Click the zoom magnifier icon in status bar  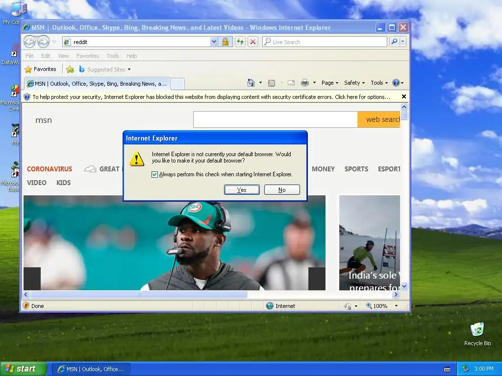click(x=369, y=306)
